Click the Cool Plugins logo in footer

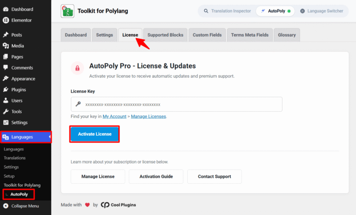(105, 205)
